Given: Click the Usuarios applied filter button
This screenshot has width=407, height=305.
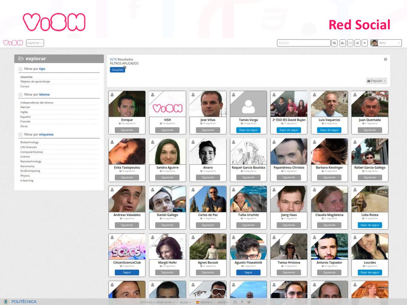Looking at the screenshot, I should 117,70.
